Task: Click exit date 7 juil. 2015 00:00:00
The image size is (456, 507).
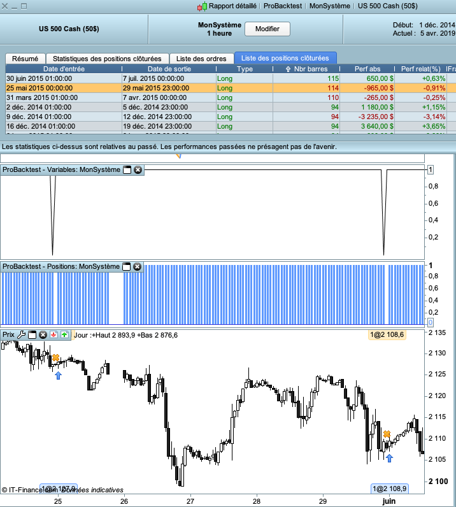Action: (x=169, y=78)
